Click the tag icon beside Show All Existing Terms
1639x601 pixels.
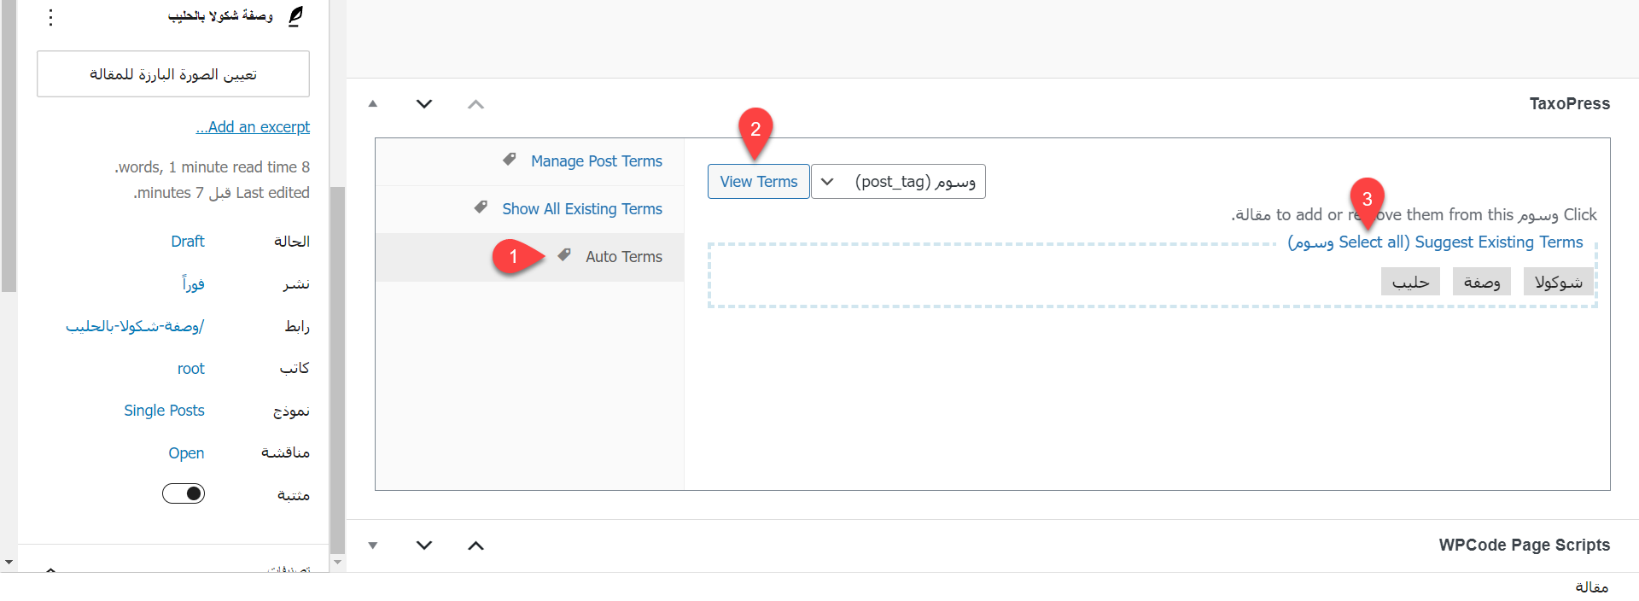point(481,207)
